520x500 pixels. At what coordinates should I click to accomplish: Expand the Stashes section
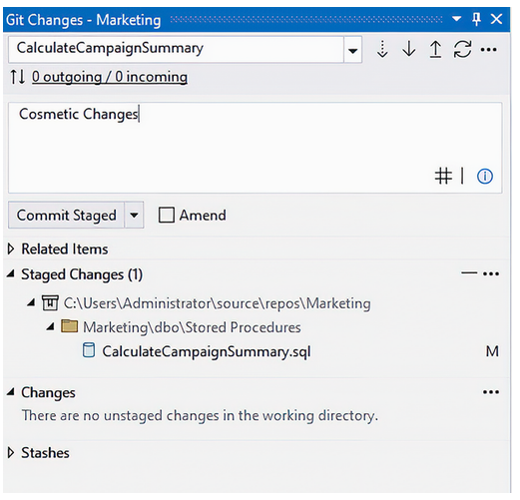[11, 453]
